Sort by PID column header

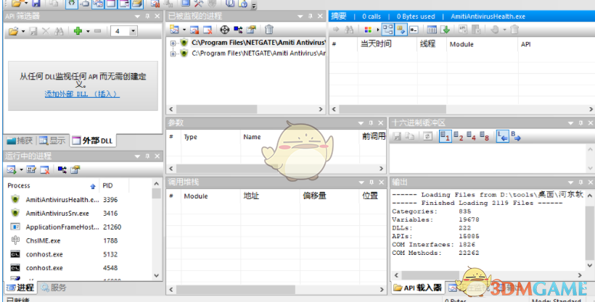(114, 185)
